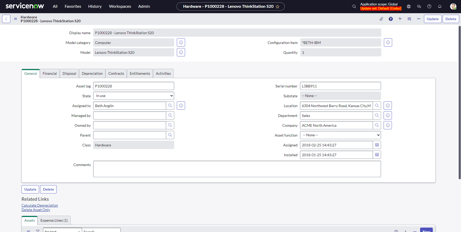Open the header help icon

[429, 6]
